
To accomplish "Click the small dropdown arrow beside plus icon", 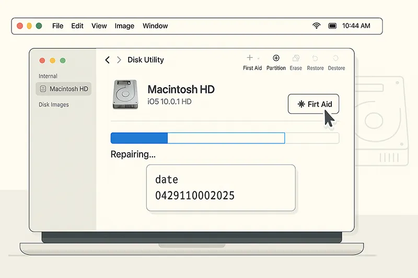I will [x=258, y=58].
